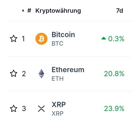The width and height of the screenshot is (133, 123).
Task: Click Ethereum's 20.8% seven-day change
Action: click(x=114, y=74)
